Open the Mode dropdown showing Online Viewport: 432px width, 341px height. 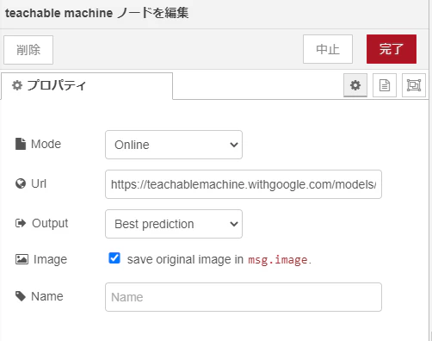[x=174, y=145]
